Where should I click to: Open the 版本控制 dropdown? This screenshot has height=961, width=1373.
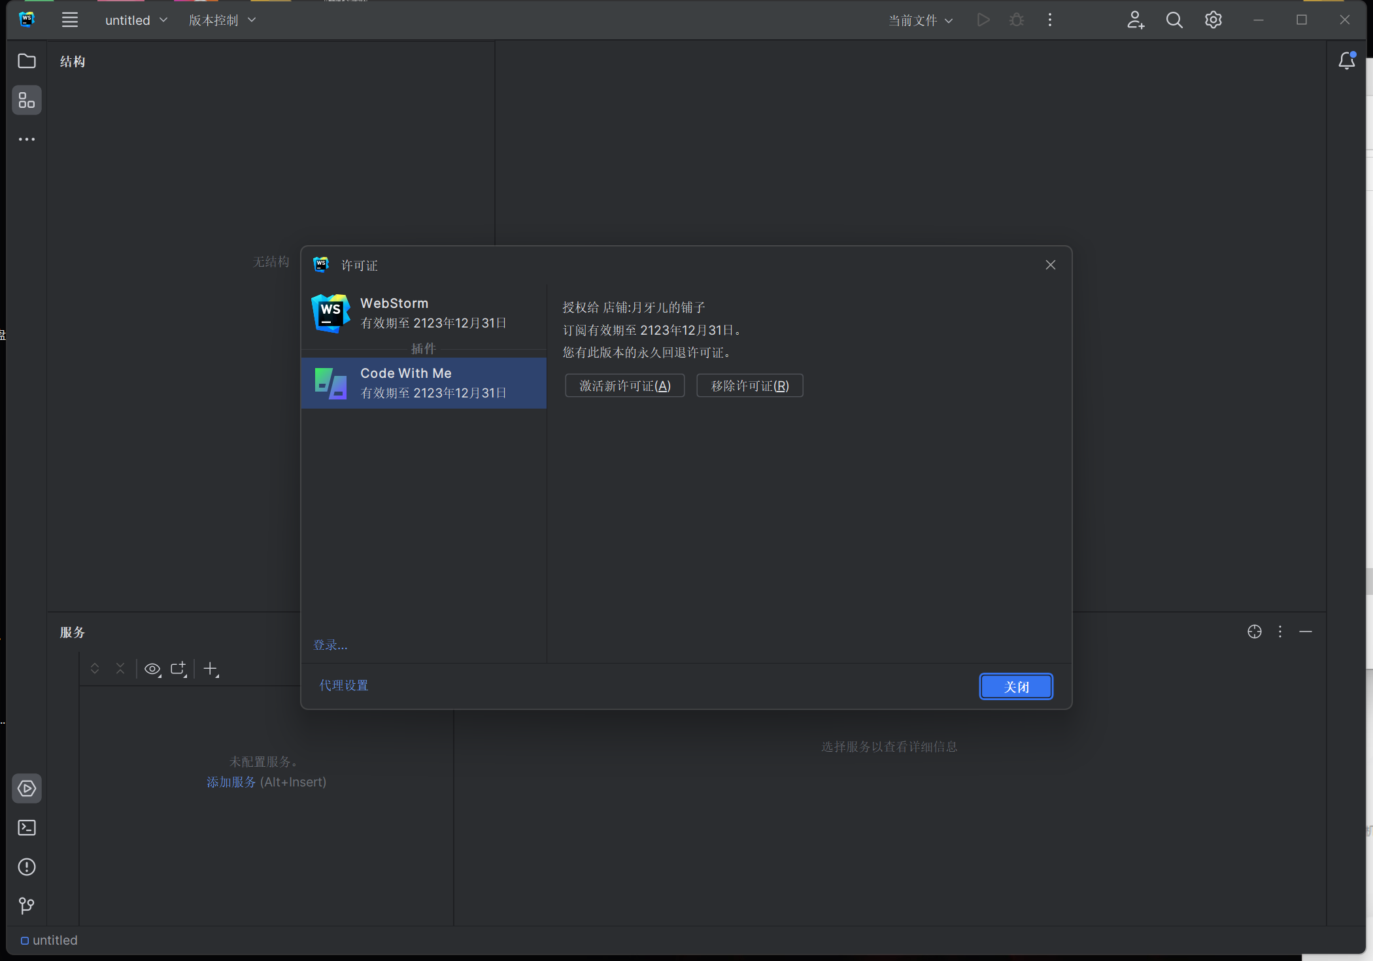tap(222, 20)
